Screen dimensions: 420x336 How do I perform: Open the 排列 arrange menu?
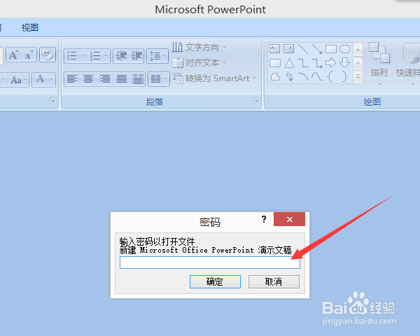click(x=379, y=64)
